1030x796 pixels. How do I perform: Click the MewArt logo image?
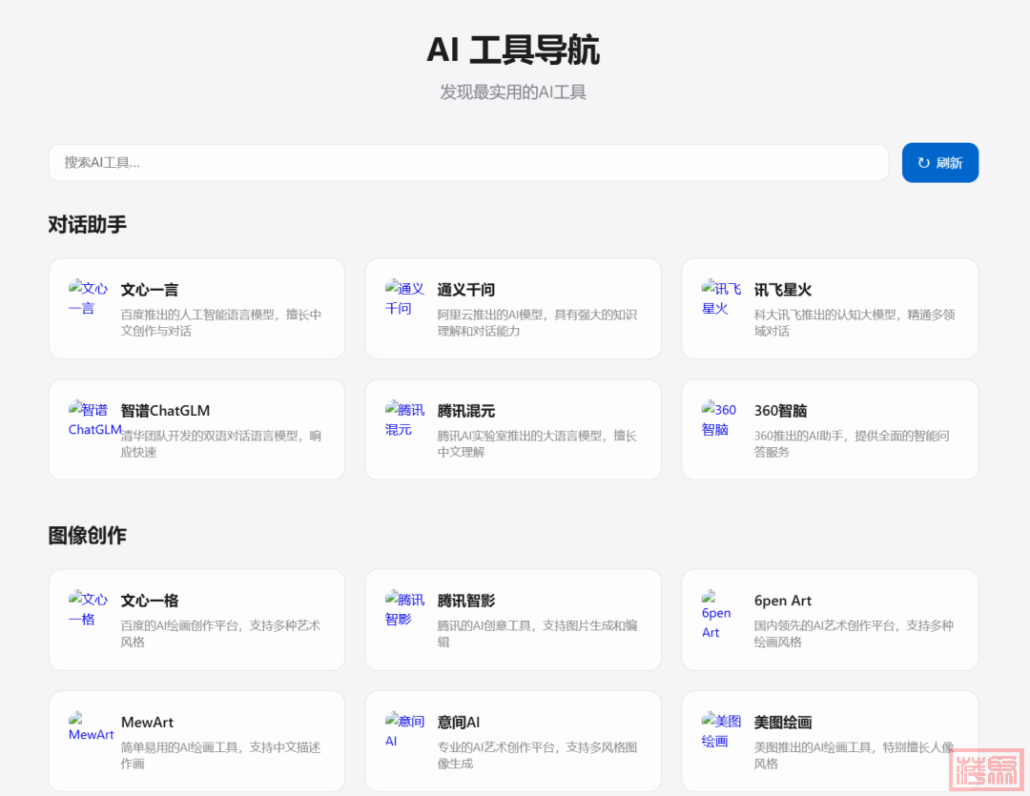click(92, 727)
